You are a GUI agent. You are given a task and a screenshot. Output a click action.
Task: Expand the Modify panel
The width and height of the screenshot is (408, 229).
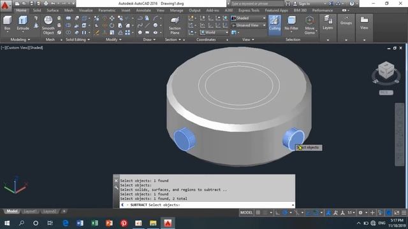point(113,39)
